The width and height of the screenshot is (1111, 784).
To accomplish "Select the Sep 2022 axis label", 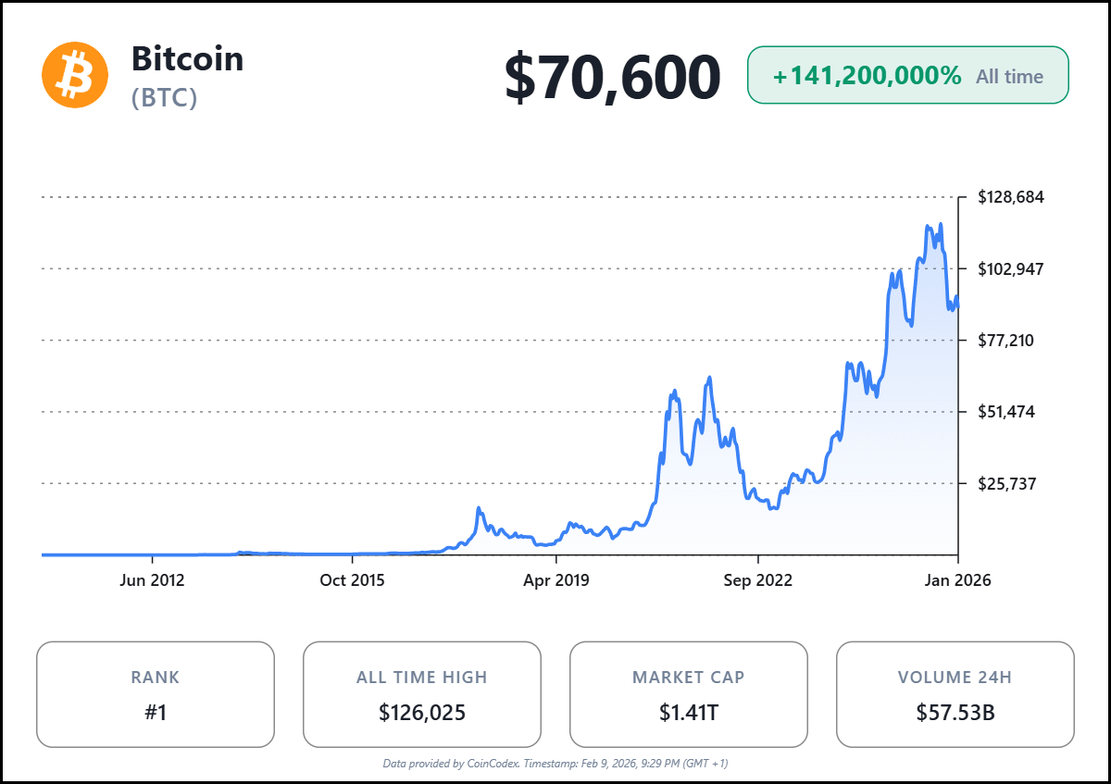I will tap(757, 580).
